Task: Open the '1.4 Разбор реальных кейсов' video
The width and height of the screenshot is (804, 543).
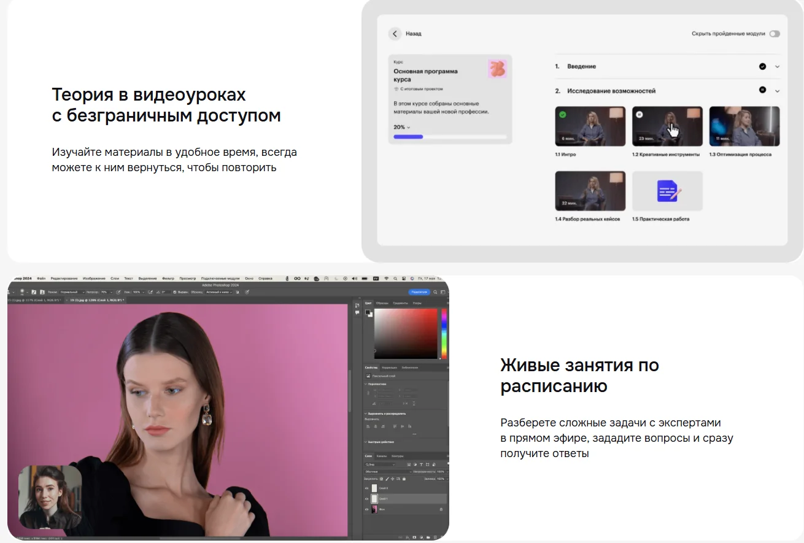Action: (590, 191)
